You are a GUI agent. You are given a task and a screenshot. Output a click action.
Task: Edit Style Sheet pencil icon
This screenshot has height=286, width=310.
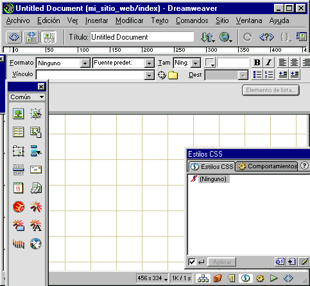coord(303,261)
